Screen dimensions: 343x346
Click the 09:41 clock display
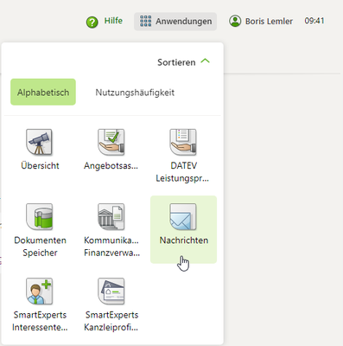[x=314, y=21]
